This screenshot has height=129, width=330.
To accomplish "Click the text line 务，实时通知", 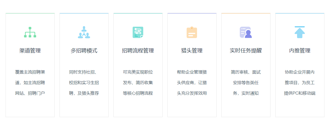I will (x=246, y=93).
